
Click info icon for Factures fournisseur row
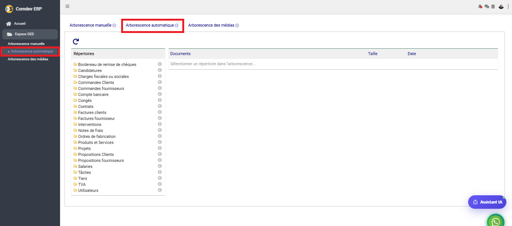point(160,118)
